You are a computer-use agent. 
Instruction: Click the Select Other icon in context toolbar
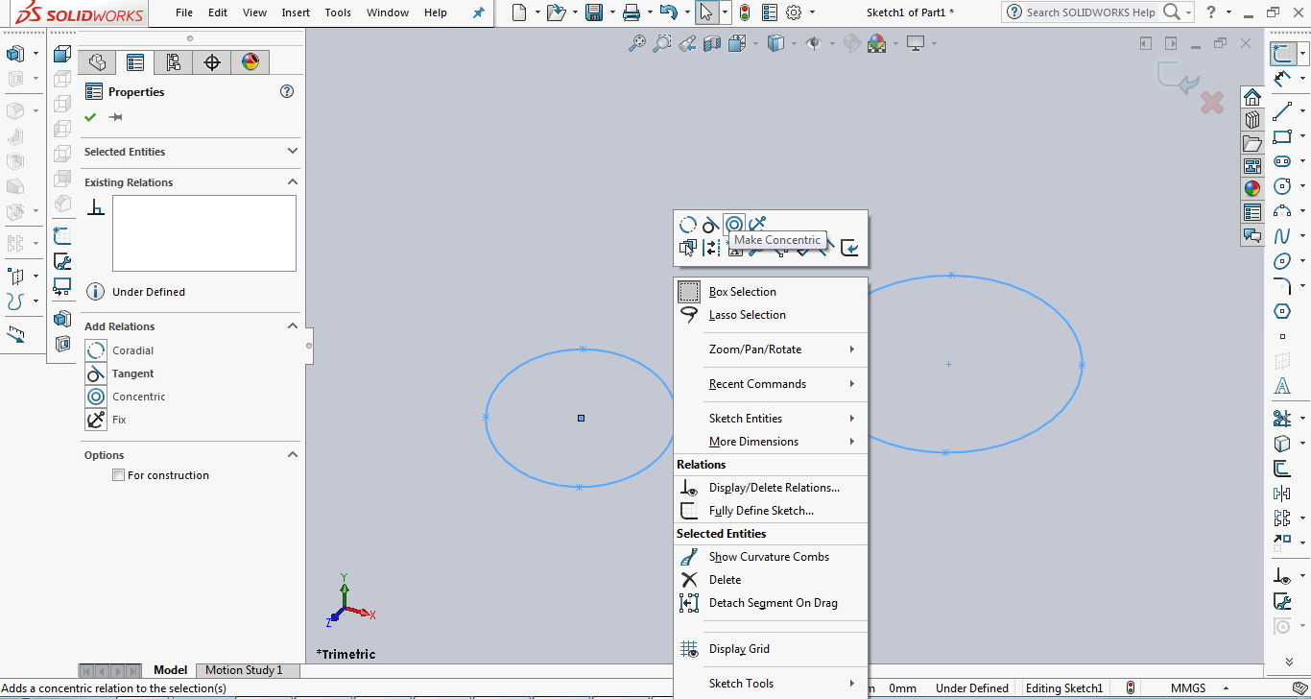point(688,248)
